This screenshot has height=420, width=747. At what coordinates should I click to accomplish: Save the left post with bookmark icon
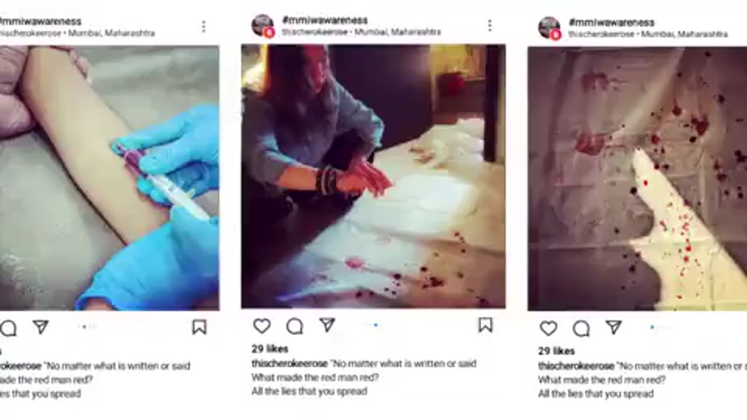click(x=199, y=327)
